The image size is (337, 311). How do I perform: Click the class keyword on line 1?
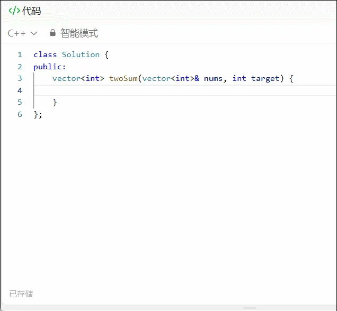click(x=45, y=54)
